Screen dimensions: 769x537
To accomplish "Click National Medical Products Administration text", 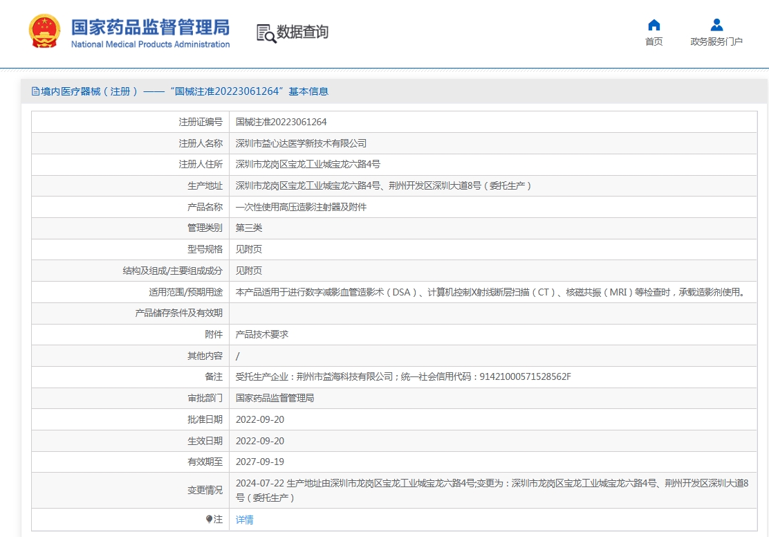I will (151, 44).
